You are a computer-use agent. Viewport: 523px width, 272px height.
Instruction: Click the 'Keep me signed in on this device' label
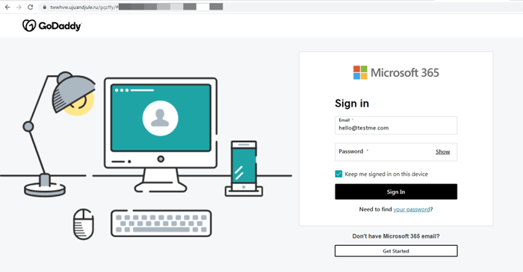[x=386, y=174]
